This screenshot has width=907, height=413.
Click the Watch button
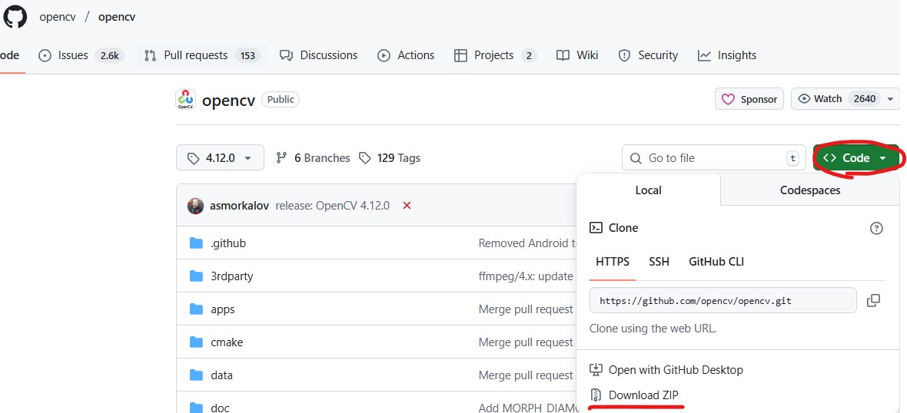837,99
